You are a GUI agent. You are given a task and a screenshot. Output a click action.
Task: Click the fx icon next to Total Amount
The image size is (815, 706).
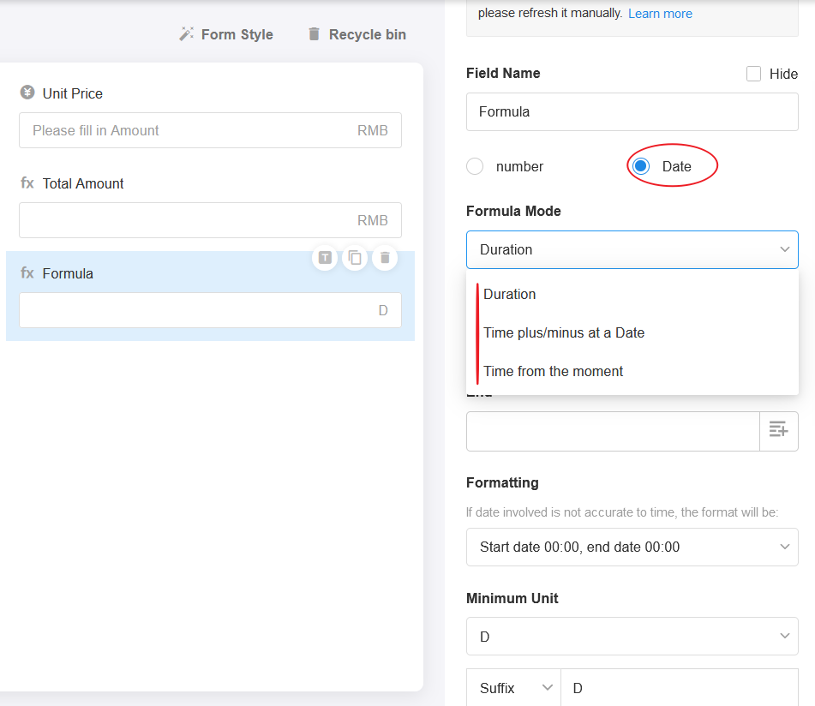(x=27, y=183)
